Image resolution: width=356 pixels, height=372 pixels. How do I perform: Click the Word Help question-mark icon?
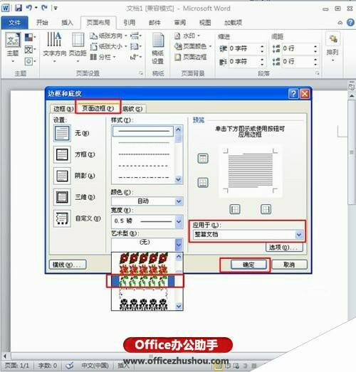(350, 23)
